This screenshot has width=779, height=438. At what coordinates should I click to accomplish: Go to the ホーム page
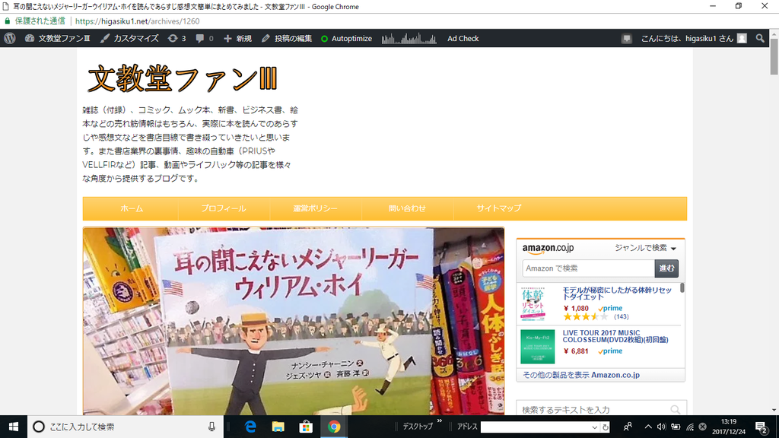coord(132,208)
